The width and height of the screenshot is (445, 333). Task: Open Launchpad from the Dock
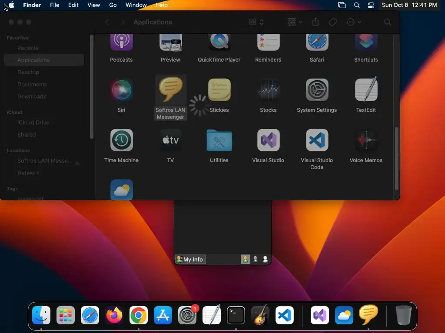pos(66,315)
